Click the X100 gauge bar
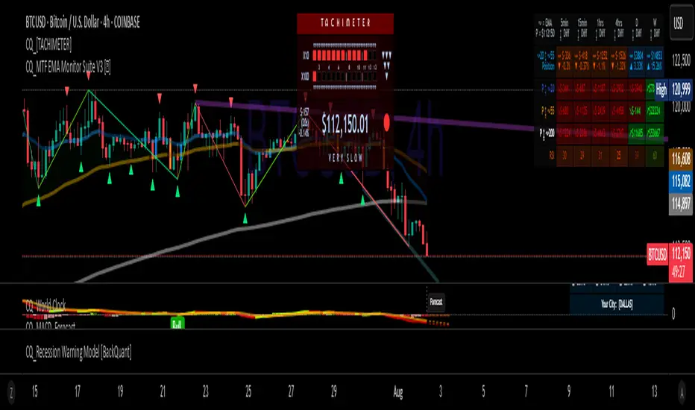The height and width of the screenshot is (410, 695). tap(345, 77)
